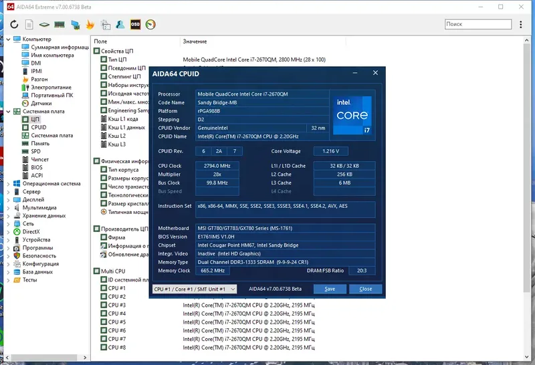
Task: Click the Значение column header
Action: (x=195, y=41)
